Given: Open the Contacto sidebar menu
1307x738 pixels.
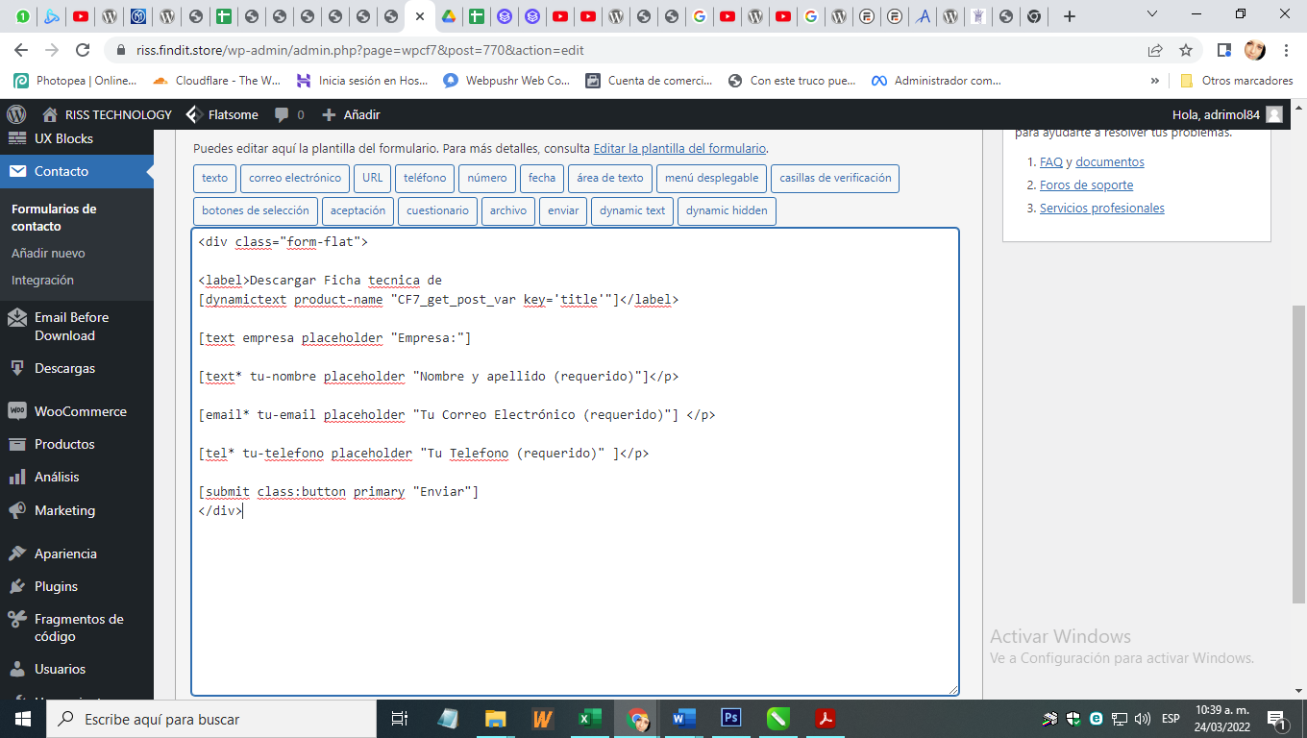Looking at the screenshot, I should [x=77, y=171].
